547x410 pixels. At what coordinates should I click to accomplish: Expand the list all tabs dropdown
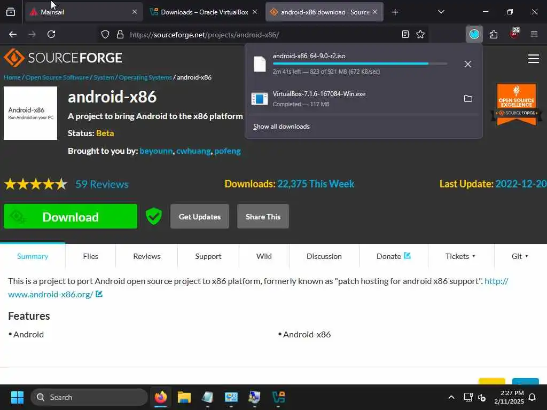point(441,12)
